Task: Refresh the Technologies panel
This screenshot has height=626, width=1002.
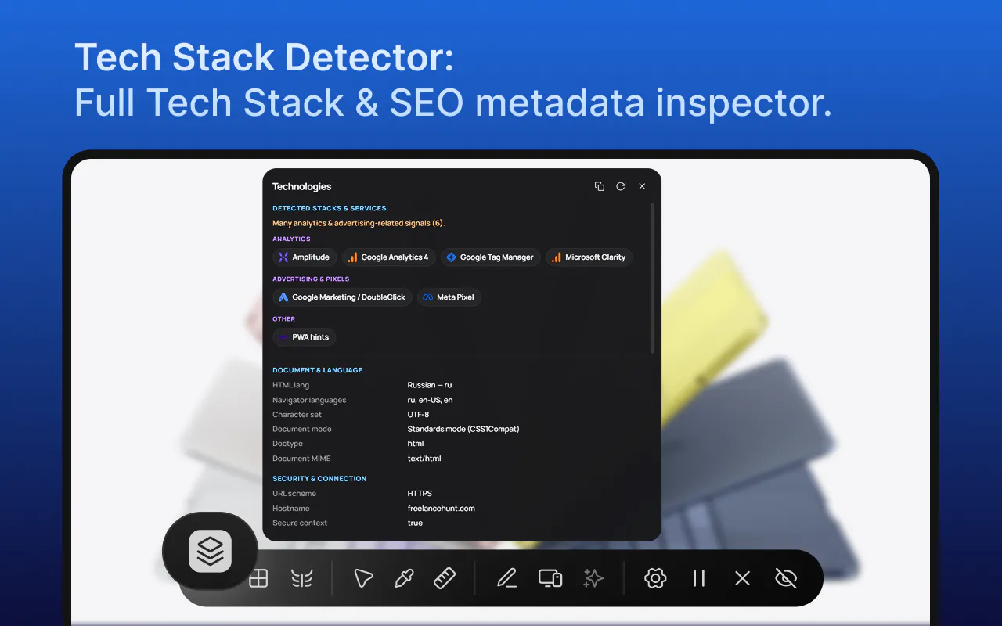Action: [621, 186]
